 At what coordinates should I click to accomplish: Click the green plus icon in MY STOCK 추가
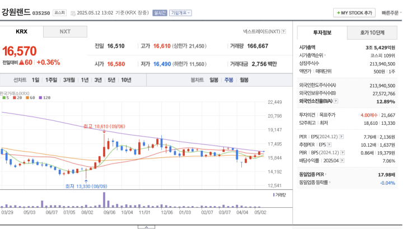338,13
